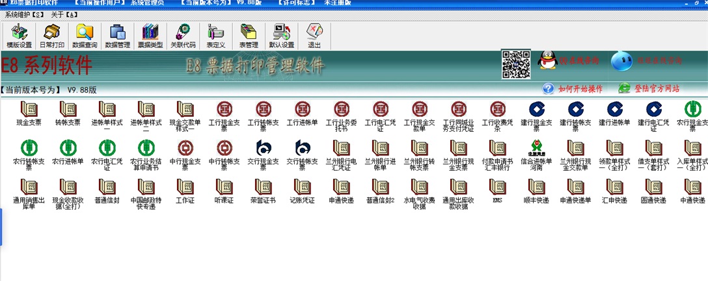The image size is (708, 281).
Task: Click the QQ在线咨询 penguin icon
Action: 548,61
